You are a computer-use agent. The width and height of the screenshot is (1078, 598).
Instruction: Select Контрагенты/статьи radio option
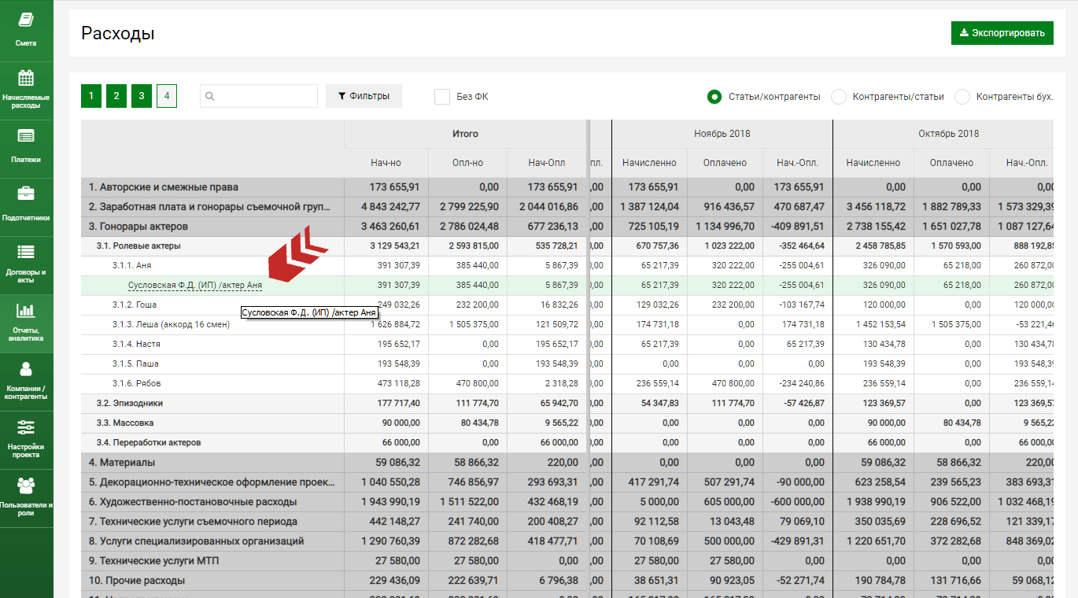tap(839, 97)
